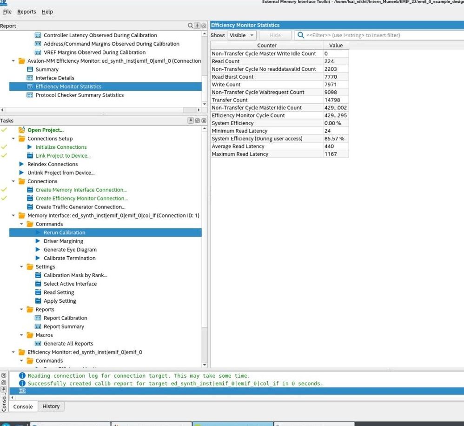Collapse the Macros folder
This screenshot has width=464, height=426.
[21, 335]
